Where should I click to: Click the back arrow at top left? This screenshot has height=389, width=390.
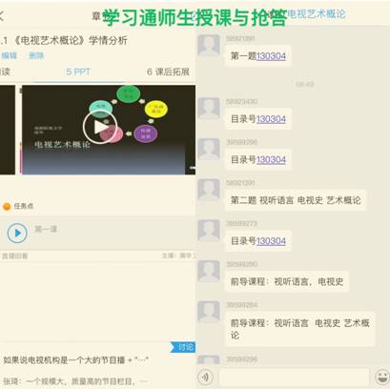(x=2, y=15)
